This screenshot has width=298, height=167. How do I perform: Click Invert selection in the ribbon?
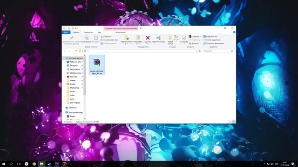[x=213, y=43]
